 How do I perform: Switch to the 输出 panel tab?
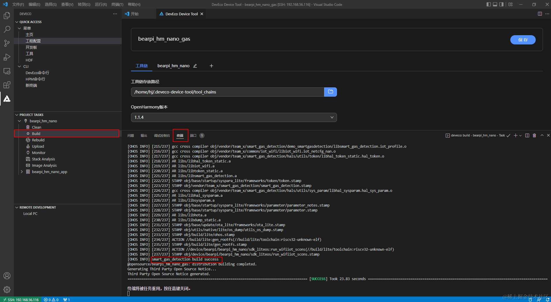click(144, 136)
